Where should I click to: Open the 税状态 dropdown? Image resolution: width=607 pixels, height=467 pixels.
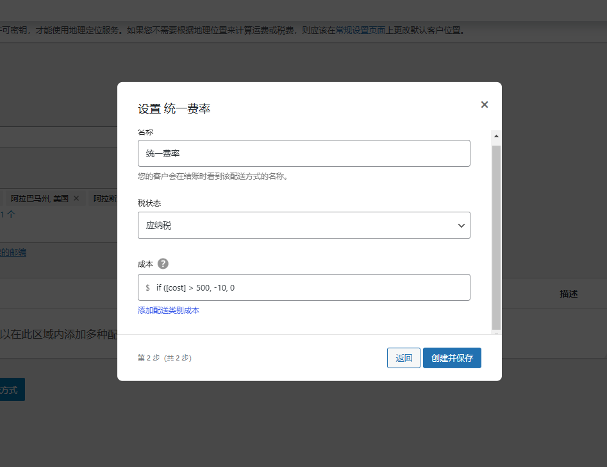[304, 225]
